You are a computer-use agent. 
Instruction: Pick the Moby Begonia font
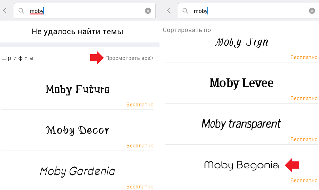click(242, 165)
